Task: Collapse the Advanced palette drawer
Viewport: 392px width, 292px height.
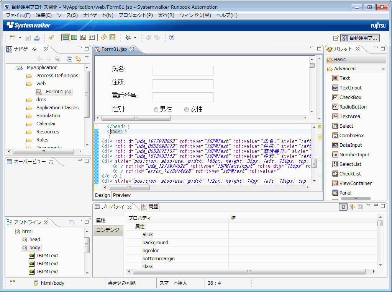Action: [356, 68]
